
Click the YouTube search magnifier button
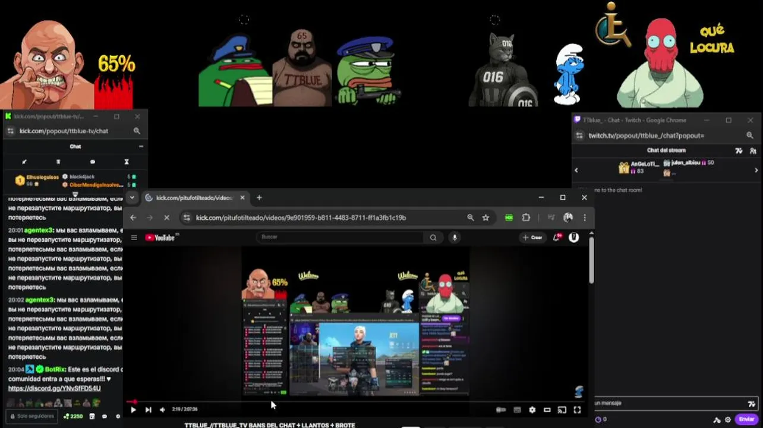point(433,237)
